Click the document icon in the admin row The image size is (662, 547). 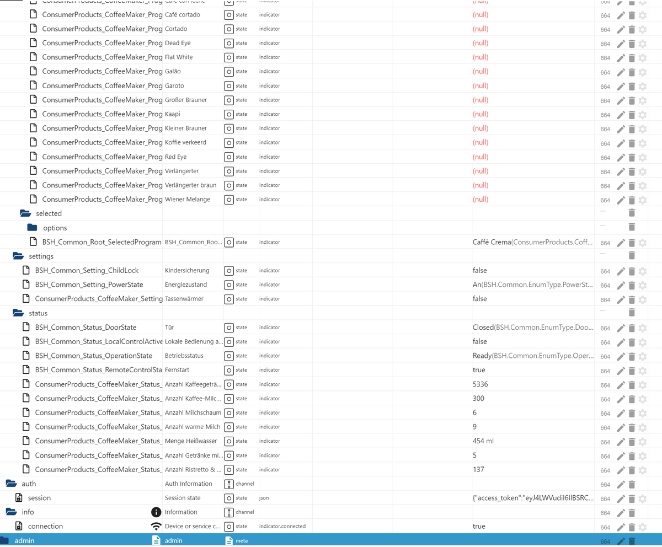[156, 540]
